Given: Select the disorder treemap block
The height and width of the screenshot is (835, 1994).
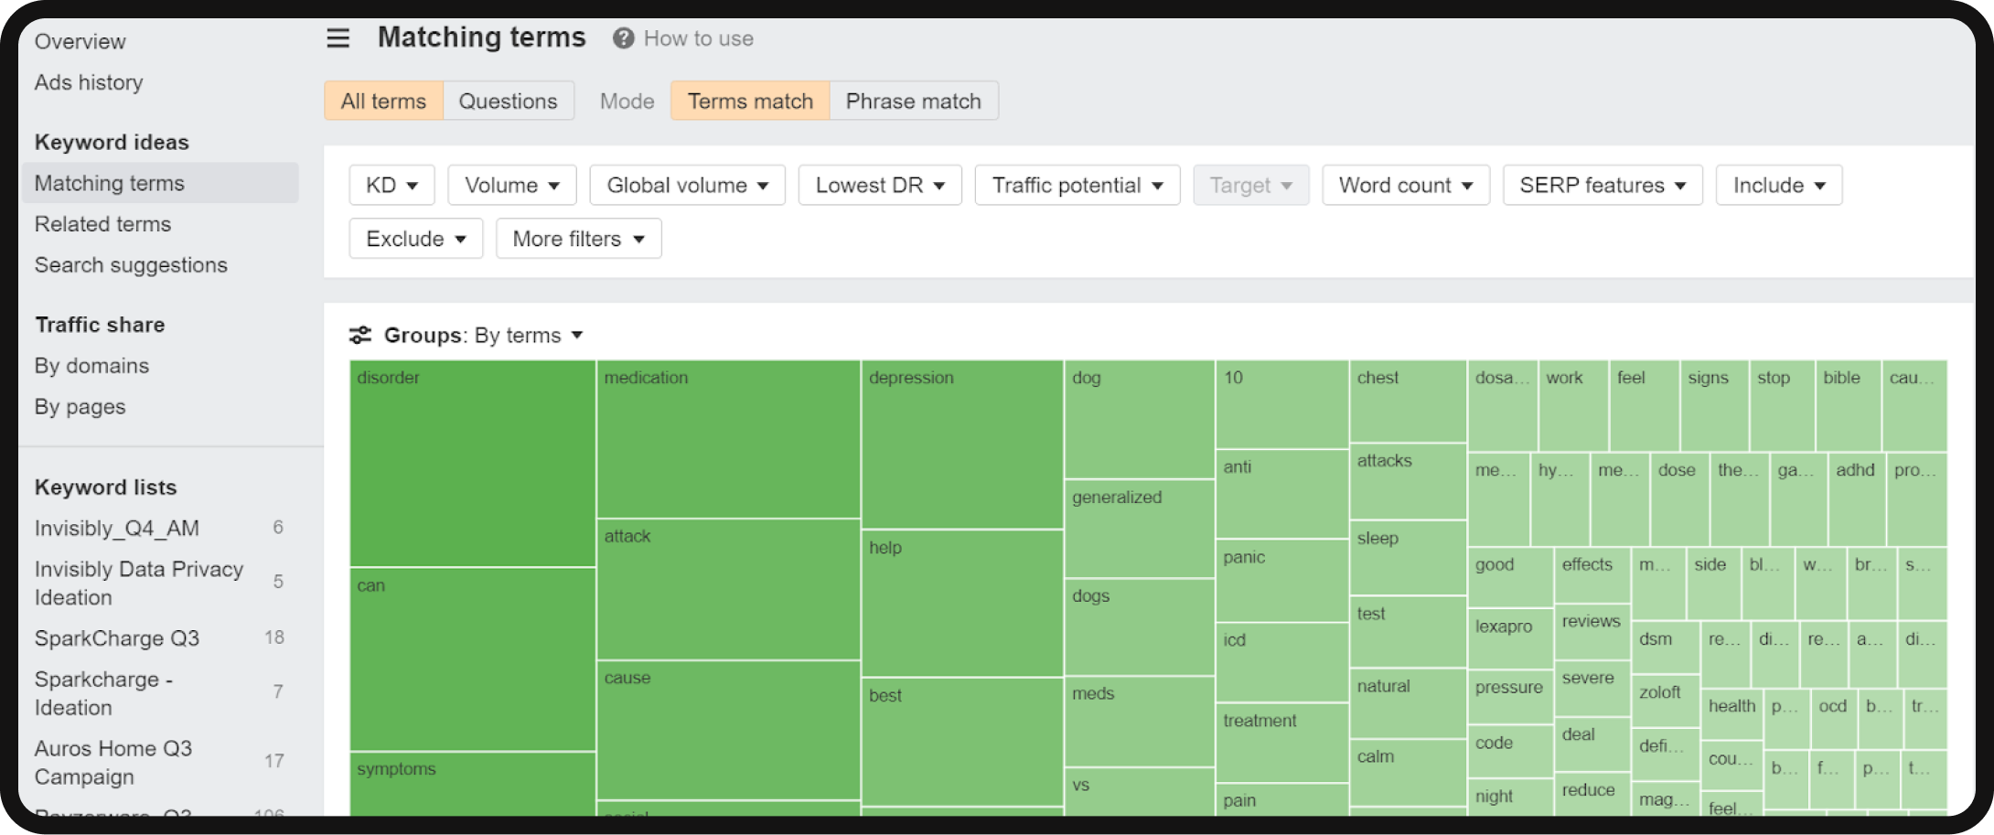Looking at the screenshot, I should click(473, 464).
